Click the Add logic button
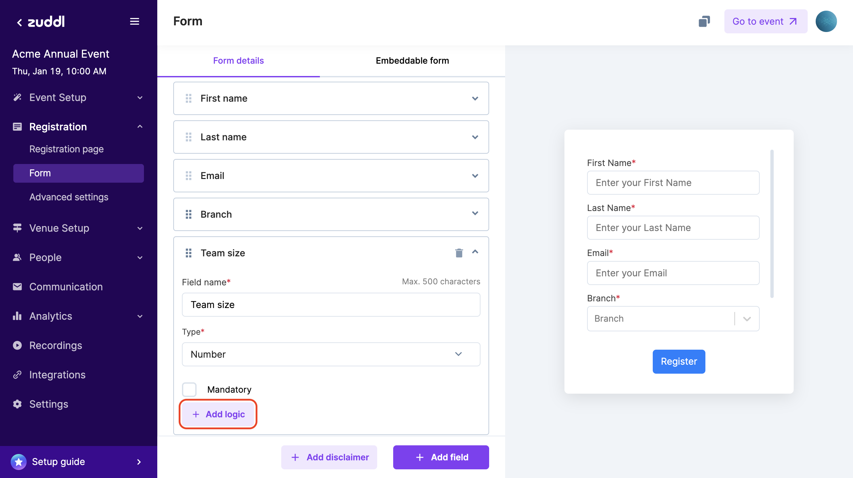The width and height of the screenshot is (853, 478). (x=218, y=414)
